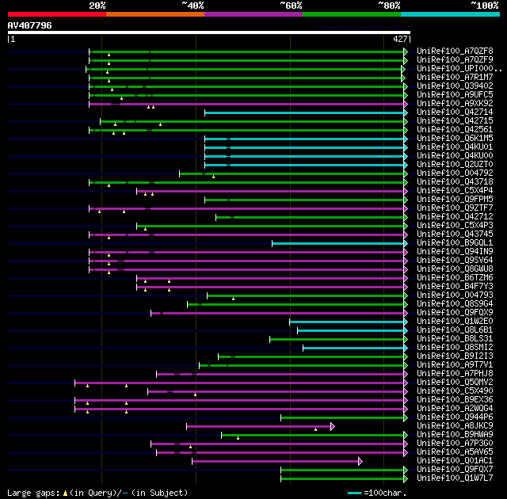Select the UniRef100_B6TZM6 label
Screen dimensions: 507x499
(455, 278)
